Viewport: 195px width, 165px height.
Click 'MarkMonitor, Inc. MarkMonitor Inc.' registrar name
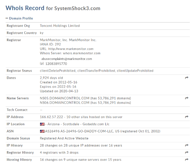tap(68, 40)
